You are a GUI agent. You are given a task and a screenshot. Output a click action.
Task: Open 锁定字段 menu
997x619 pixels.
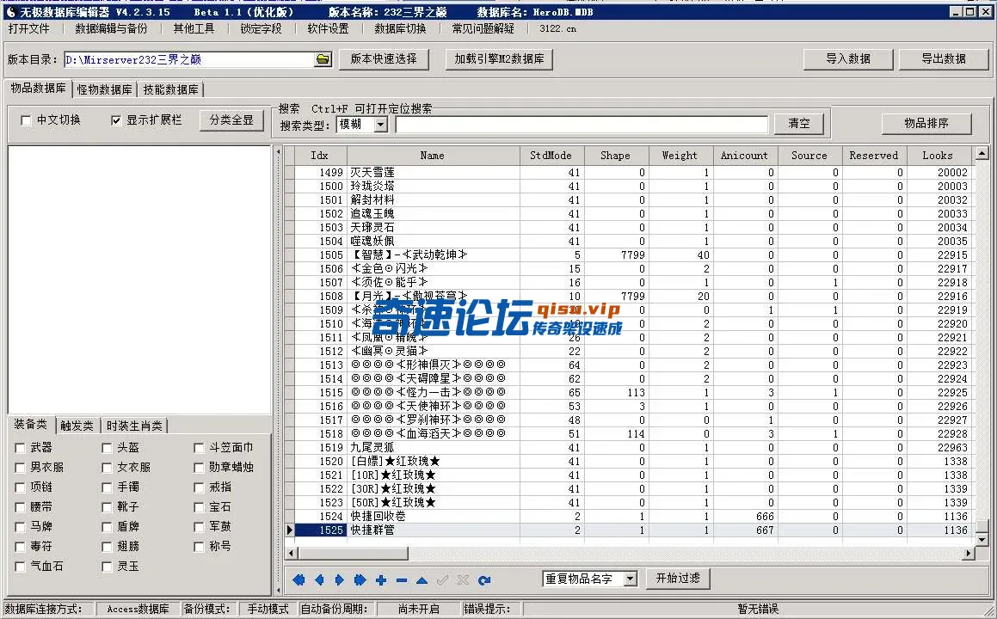click(261, 28)
